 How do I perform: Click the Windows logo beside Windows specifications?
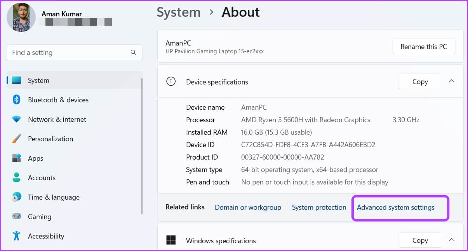pyautogui.click(x=170, y=240)
